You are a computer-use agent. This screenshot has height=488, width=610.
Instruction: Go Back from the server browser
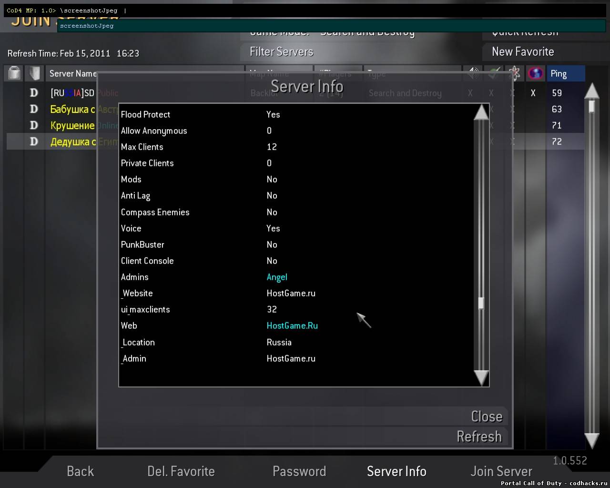[x=80, y=471]
